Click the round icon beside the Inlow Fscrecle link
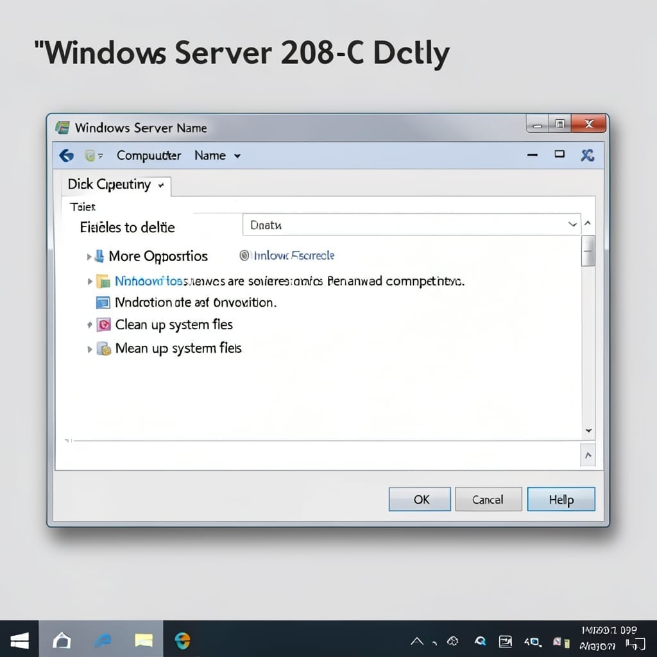Image resolution: width=657 pixels, height=657 pixels. point(244,255)
